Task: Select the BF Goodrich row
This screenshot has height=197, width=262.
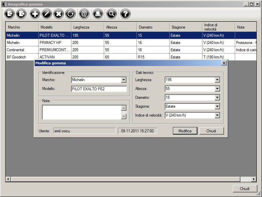Action: pyautogui.click(x=131, y=57)
